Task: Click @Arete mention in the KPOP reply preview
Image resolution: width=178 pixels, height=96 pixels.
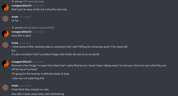Action: click(x=19, y=28)
